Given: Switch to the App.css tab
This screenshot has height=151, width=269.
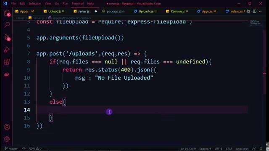Looking at the screenshot, I should click(207, 11).
